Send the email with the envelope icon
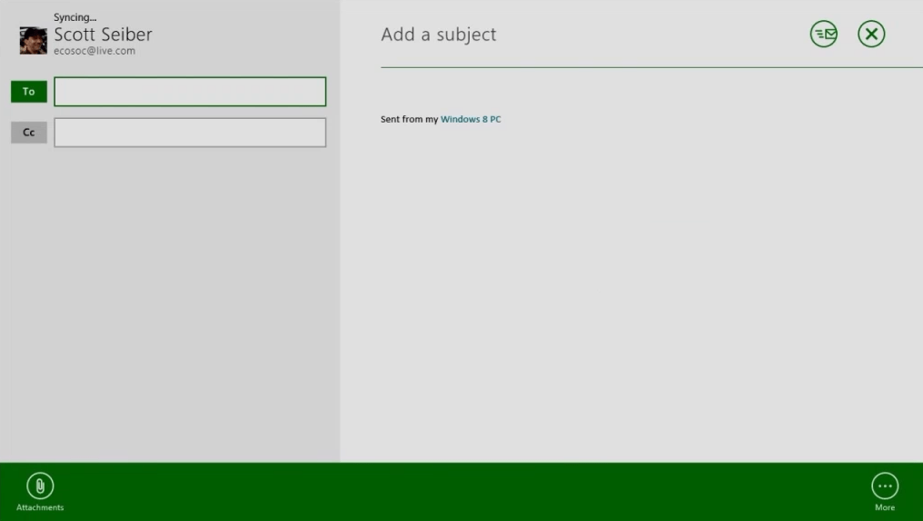This screenshot has height=521, width=923. [823, 34]
